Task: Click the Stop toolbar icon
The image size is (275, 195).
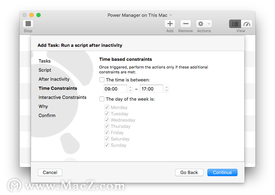Action: (x=28, y=24)
